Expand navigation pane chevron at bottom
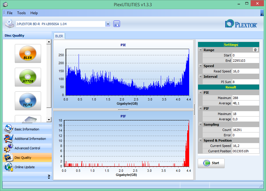Image resolution: width=266 pixels, height=191 pixels. pos(49,177)
